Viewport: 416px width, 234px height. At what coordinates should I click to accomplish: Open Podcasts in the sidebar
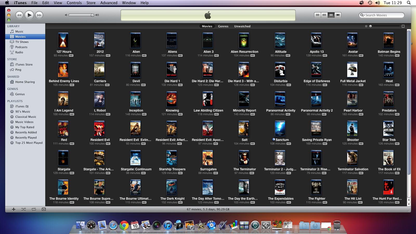pos(25,47)
